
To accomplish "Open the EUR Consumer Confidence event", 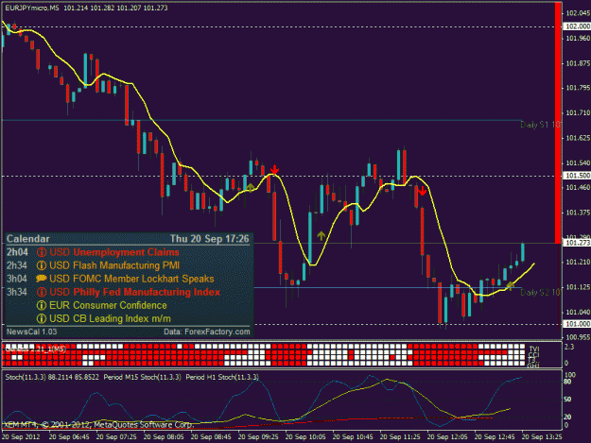I will tap(108, 305).
